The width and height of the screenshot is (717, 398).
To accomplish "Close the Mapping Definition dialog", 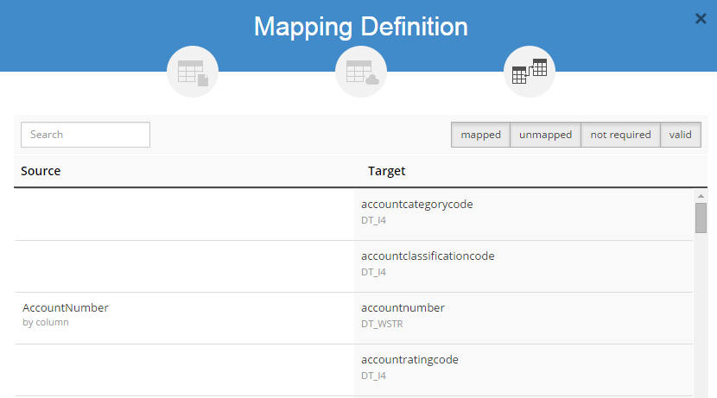I will click(x=701, y=18).
